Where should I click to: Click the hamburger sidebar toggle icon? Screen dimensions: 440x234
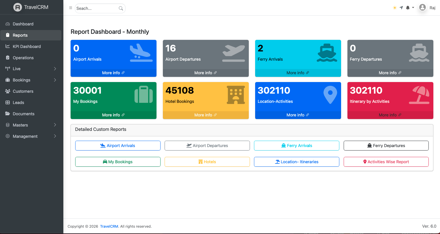point(71,8)
